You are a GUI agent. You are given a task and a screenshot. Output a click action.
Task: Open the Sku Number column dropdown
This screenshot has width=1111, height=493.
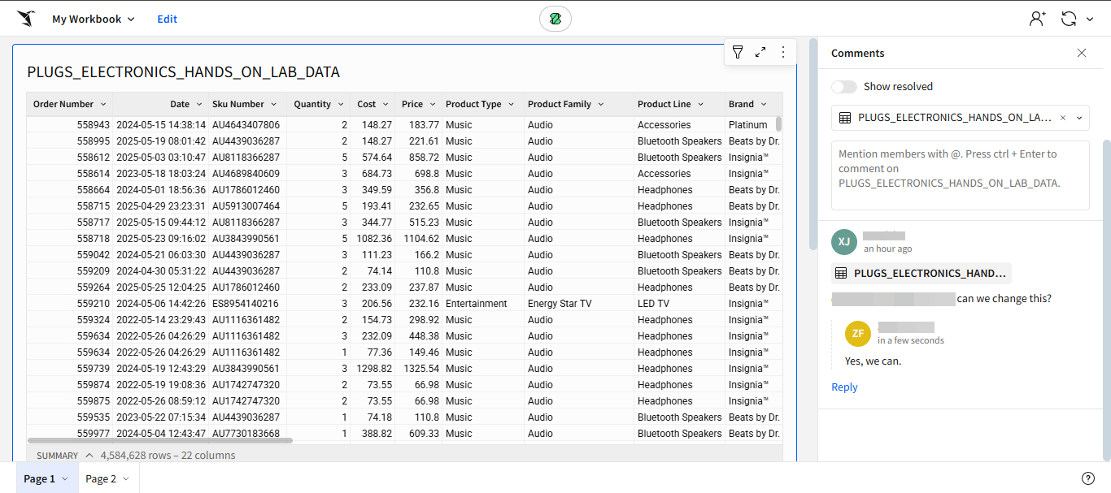click(x=274, y=104)
